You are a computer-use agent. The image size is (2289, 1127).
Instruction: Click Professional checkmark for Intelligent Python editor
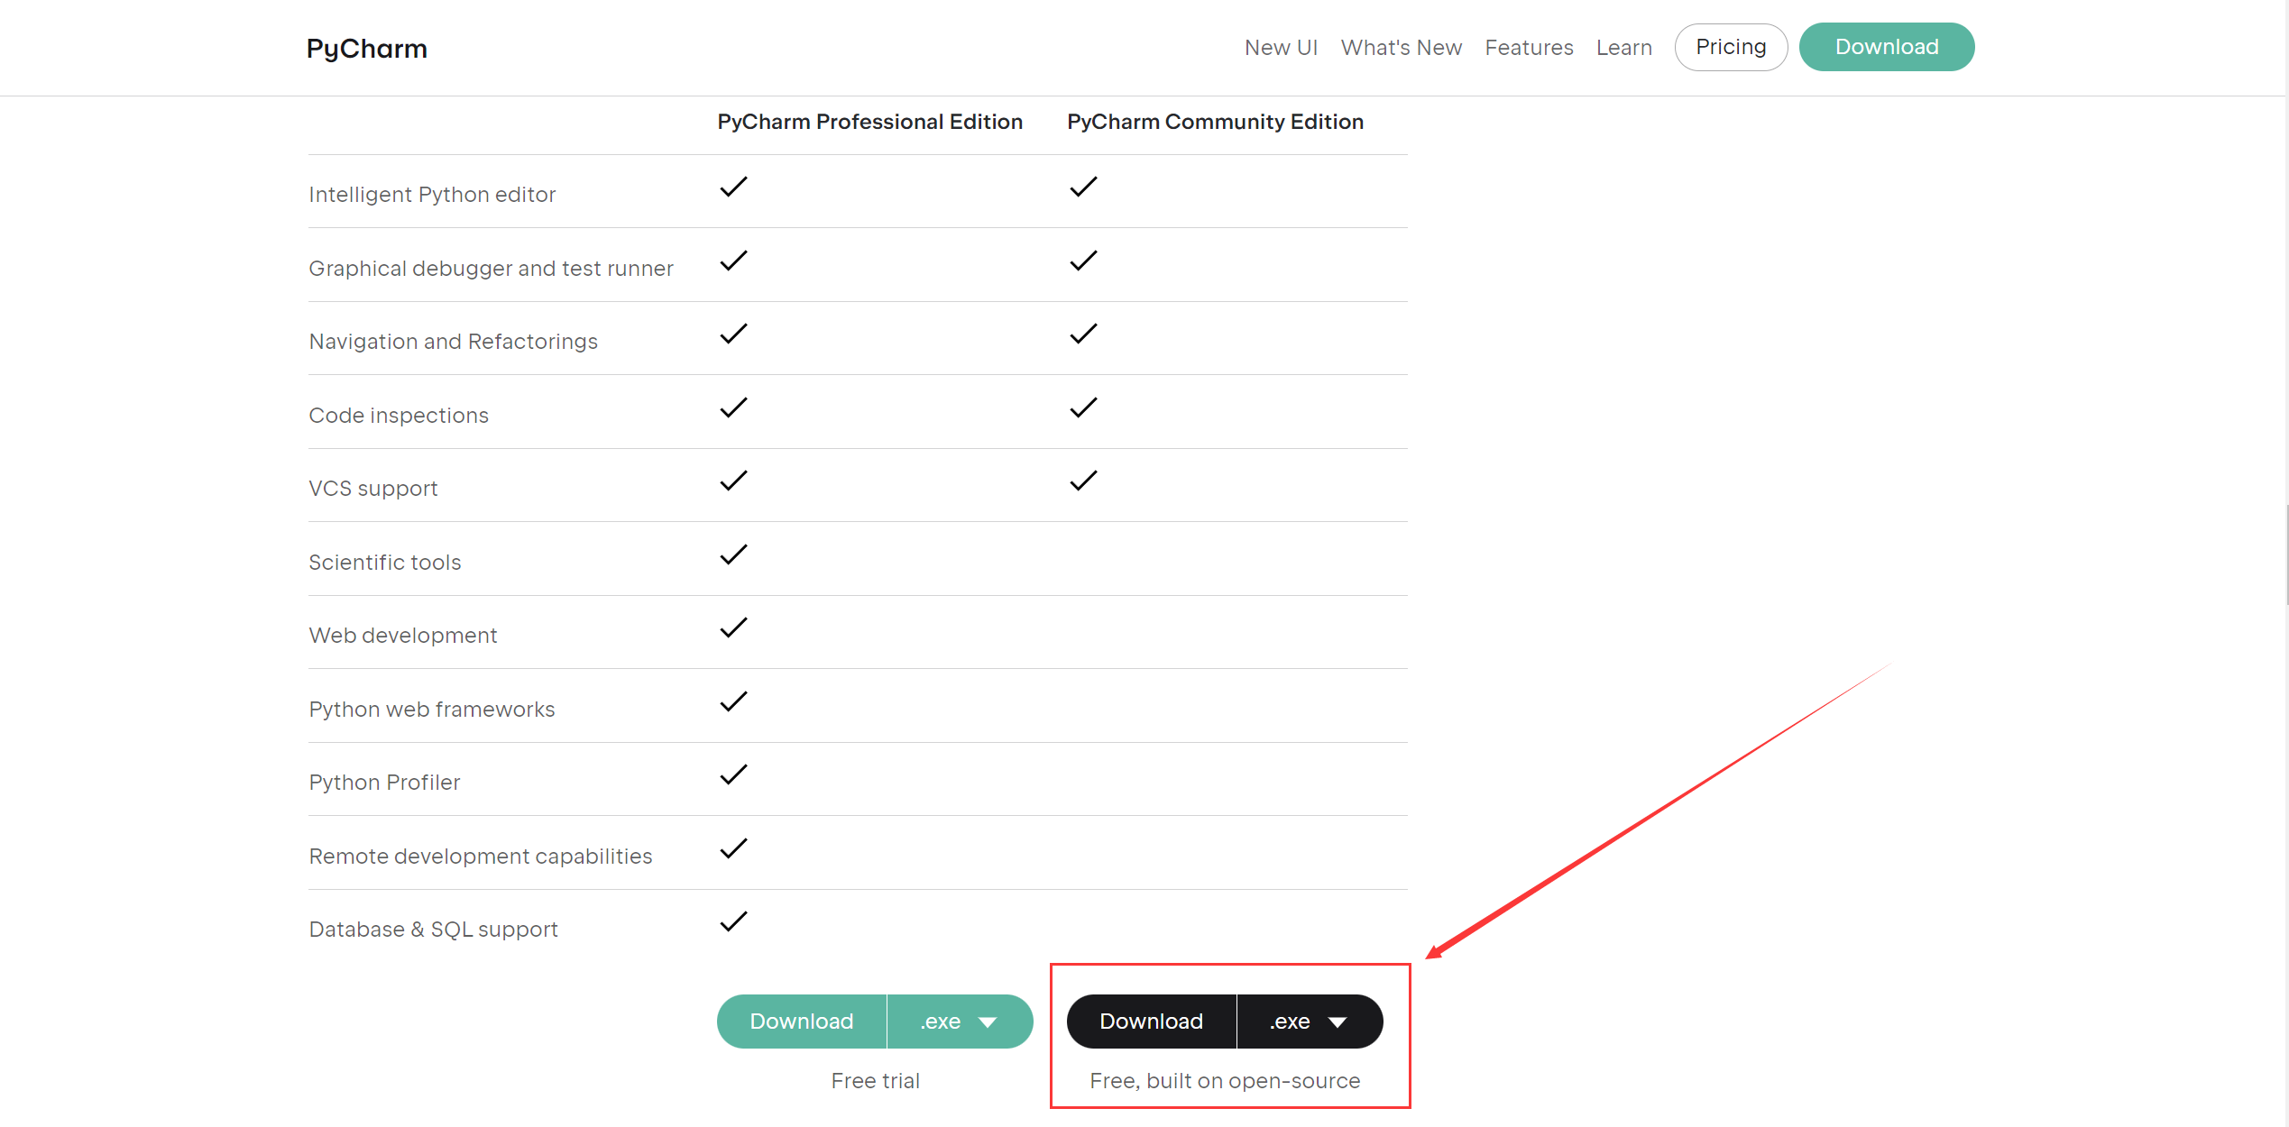pyautogui.click(x=733, y=187)
